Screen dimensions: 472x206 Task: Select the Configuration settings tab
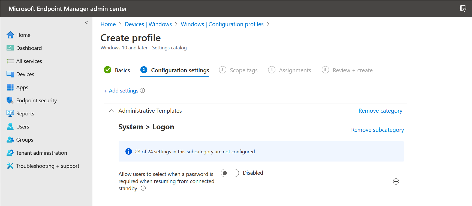(180, 70)
